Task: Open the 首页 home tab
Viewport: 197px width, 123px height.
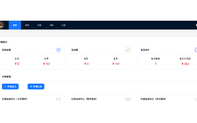Action: pos(15,25)
